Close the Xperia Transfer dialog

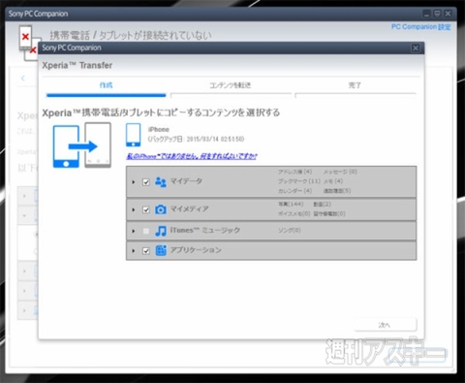416,48
